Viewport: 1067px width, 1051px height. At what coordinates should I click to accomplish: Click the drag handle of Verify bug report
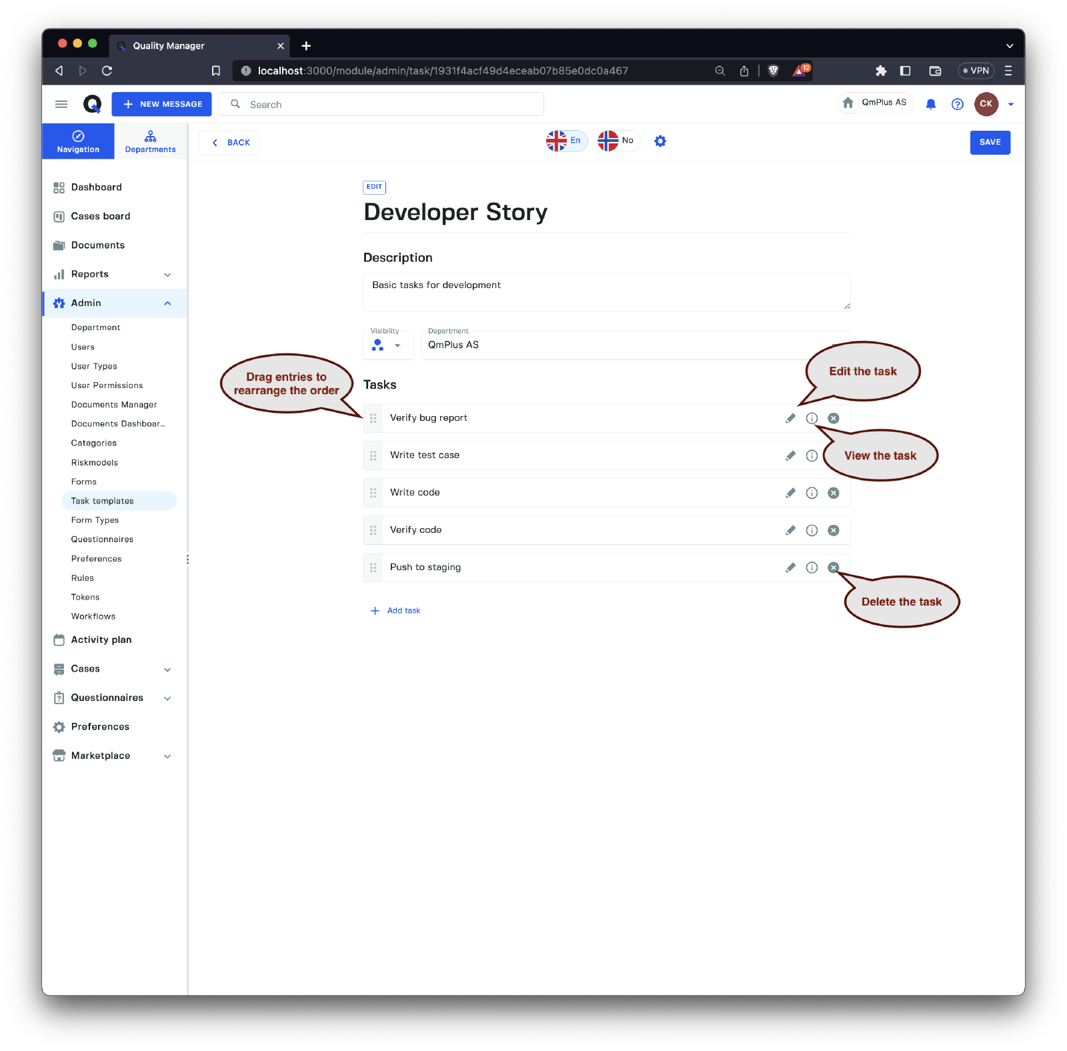[x=373, y=418]
